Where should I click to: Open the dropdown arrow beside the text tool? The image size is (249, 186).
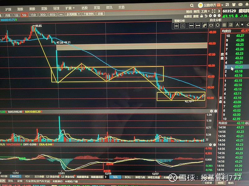pos(242,24)
